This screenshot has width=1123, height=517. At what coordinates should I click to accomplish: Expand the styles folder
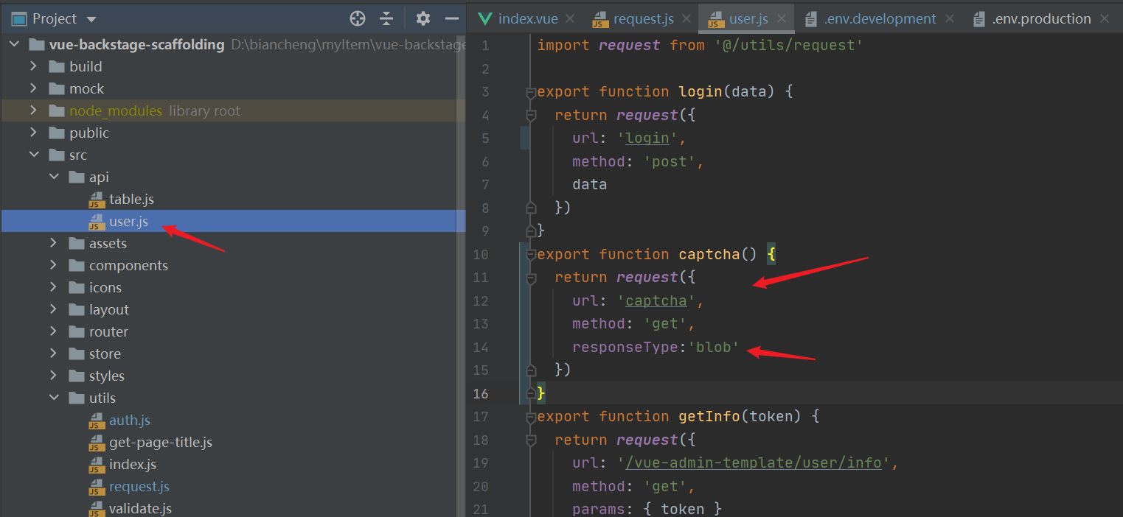[x=54, y=376]
